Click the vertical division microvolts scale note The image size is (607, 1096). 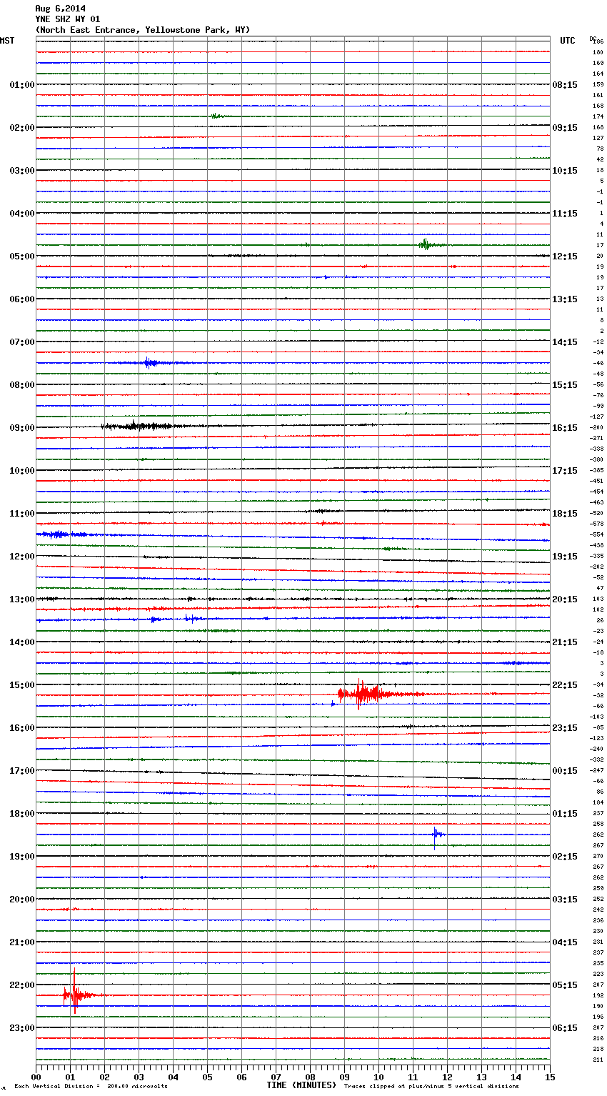(91, 1087)
